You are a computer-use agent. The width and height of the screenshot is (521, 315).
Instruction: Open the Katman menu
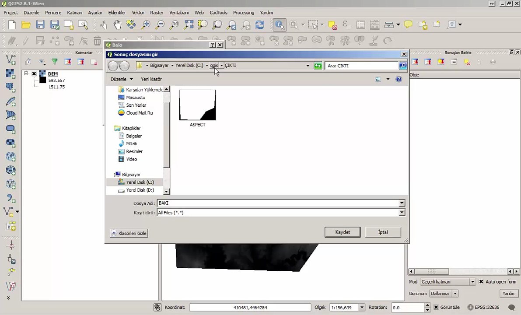click(74, 13)
